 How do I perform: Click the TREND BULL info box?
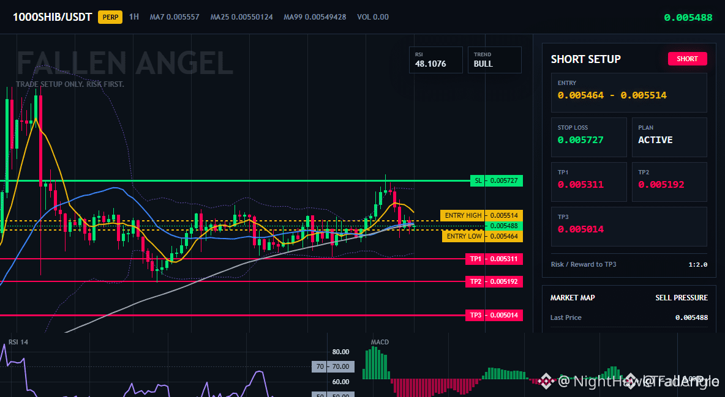tap(494, 60)
